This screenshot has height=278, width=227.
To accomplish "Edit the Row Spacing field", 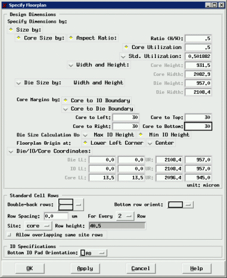I will 56,216.
